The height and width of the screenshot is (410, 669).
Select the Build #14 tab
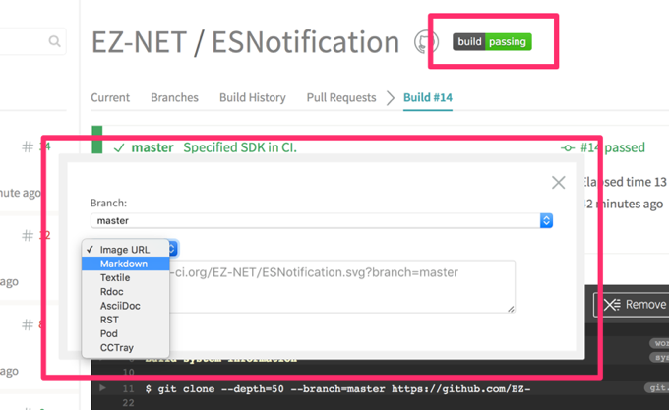(x=428, y=97)
